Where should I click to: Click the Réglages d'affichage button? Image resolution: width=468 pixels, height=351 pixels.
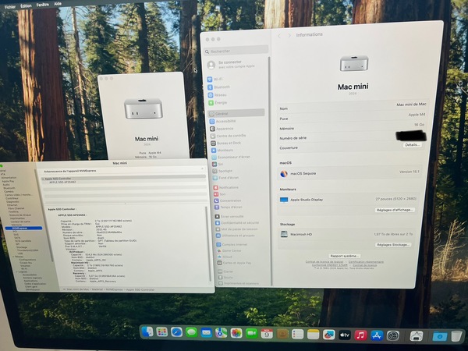(395, 210)
